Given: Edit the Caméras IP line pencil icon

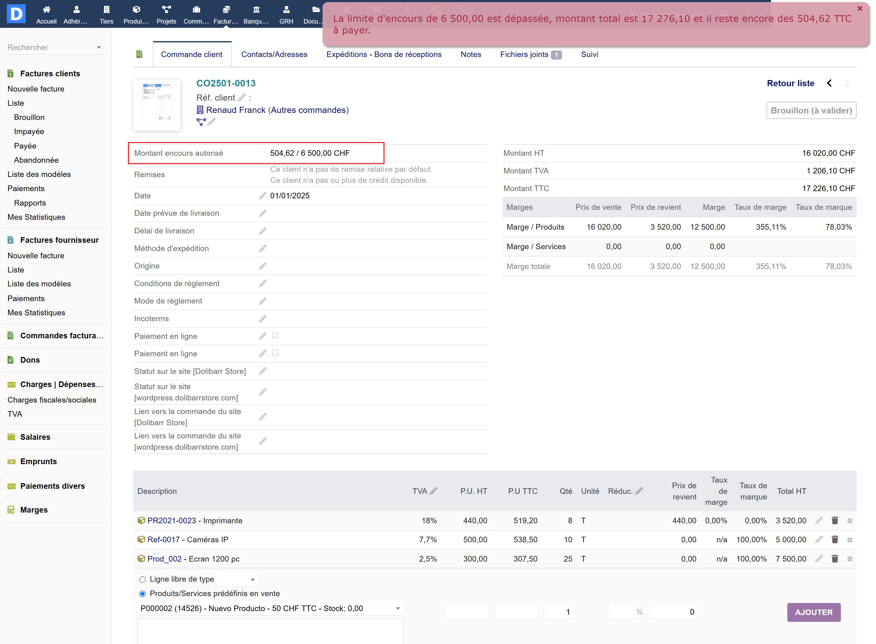Looking at the screenshot, I should tap(818, 540).
